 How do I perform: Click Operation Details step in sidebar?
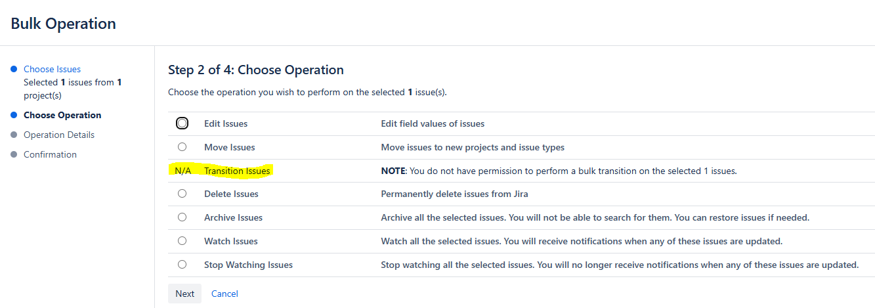point(59,135)
